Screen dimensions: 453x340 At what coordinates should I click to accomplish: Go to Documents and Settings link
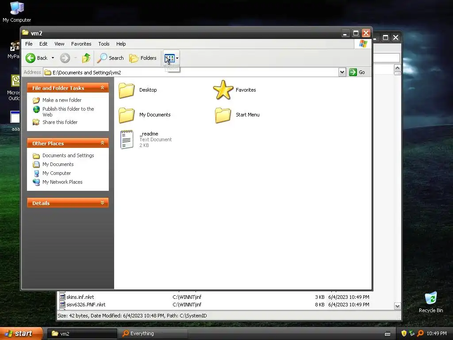coord(68,155)
